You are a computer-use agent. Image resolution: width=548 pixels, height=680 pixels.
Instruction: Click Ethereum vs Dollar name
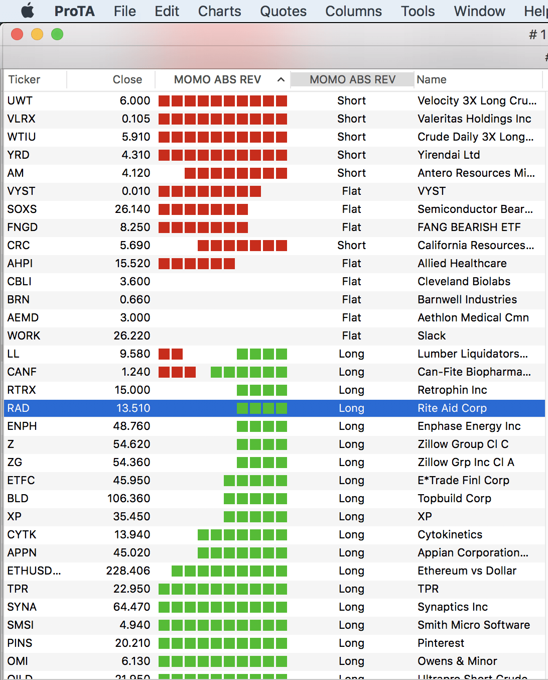pos(467,571)
